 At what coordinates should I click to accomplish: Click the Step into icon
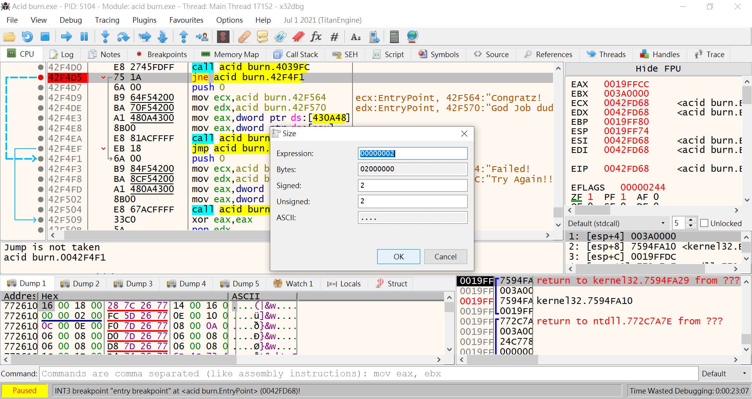click(105, 37)
